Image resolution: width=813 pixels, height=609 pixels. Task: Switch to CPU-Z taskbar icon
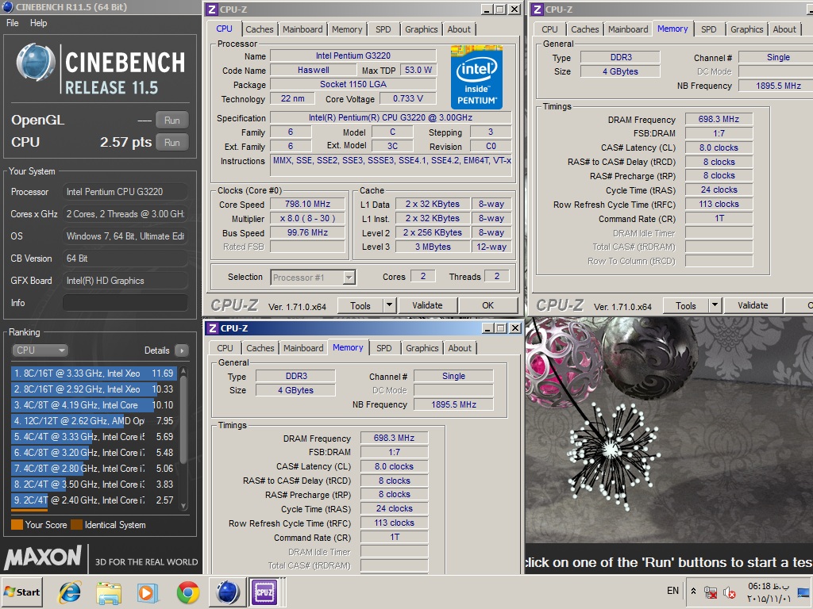pyautogui.click(x=264, y=592)
